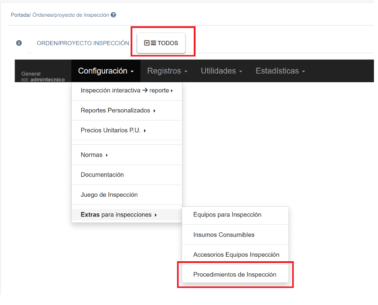
Task: Choose Procedimientos de Inspección submenu entry
Action: click(x=234, y=274)
